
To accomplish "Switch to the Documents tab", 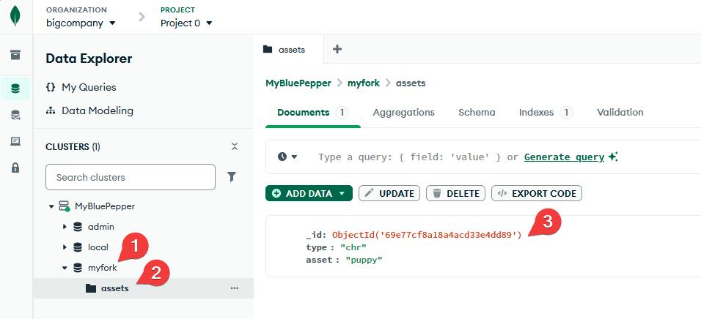I will [312, 113].
